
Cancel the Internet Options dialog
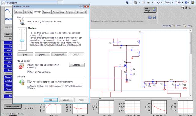66,100
